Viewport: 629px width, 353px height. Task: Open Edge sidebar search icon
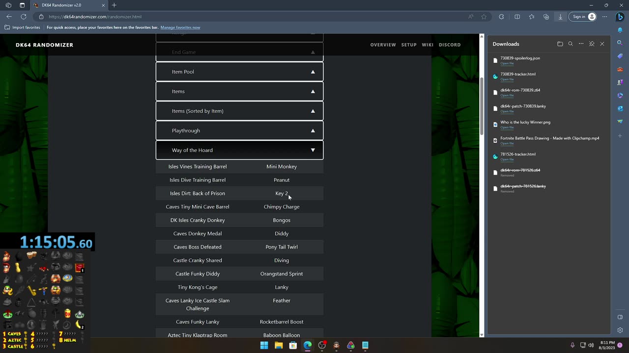click(x=620, y=43)
